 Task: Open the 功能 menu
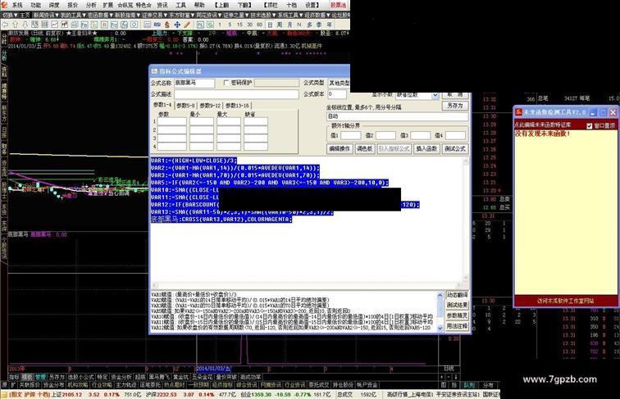[x=36, y=5]
